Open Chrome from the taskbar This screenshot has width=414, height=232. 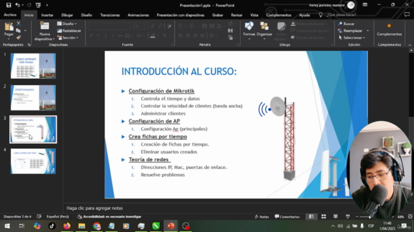coord(96,226)
